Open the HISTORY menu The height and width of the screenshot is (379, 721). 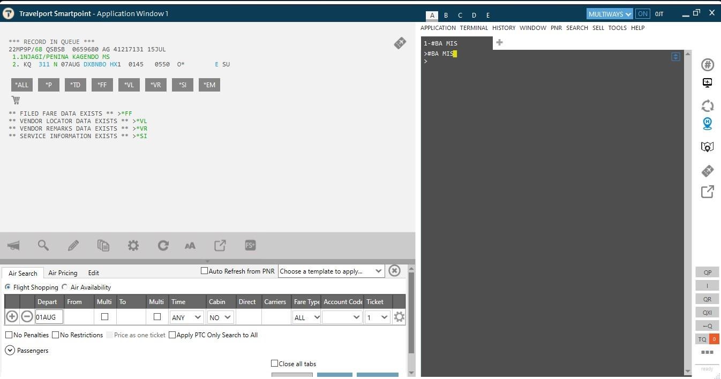[x=504, y=28]
